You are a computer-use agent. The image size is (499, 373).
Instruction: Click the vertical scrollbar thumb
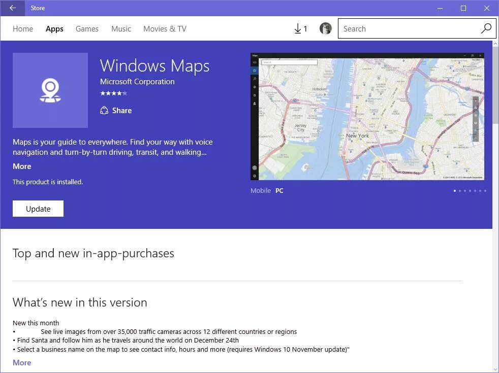point(495,85)
